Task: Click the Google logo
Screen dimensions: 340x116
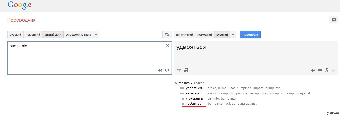Action: (x=19, y=5)
